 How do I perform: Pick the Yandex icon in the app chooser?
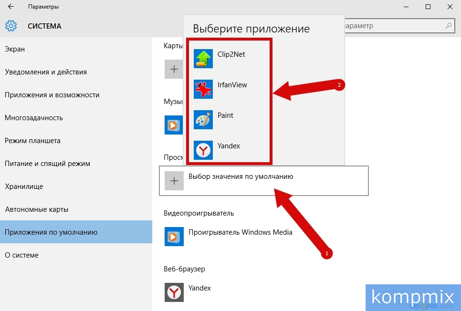click(203, 150)
